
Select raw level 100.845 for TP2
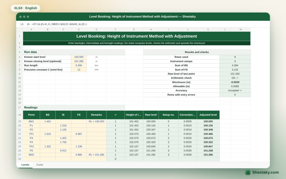pos(151,147)
